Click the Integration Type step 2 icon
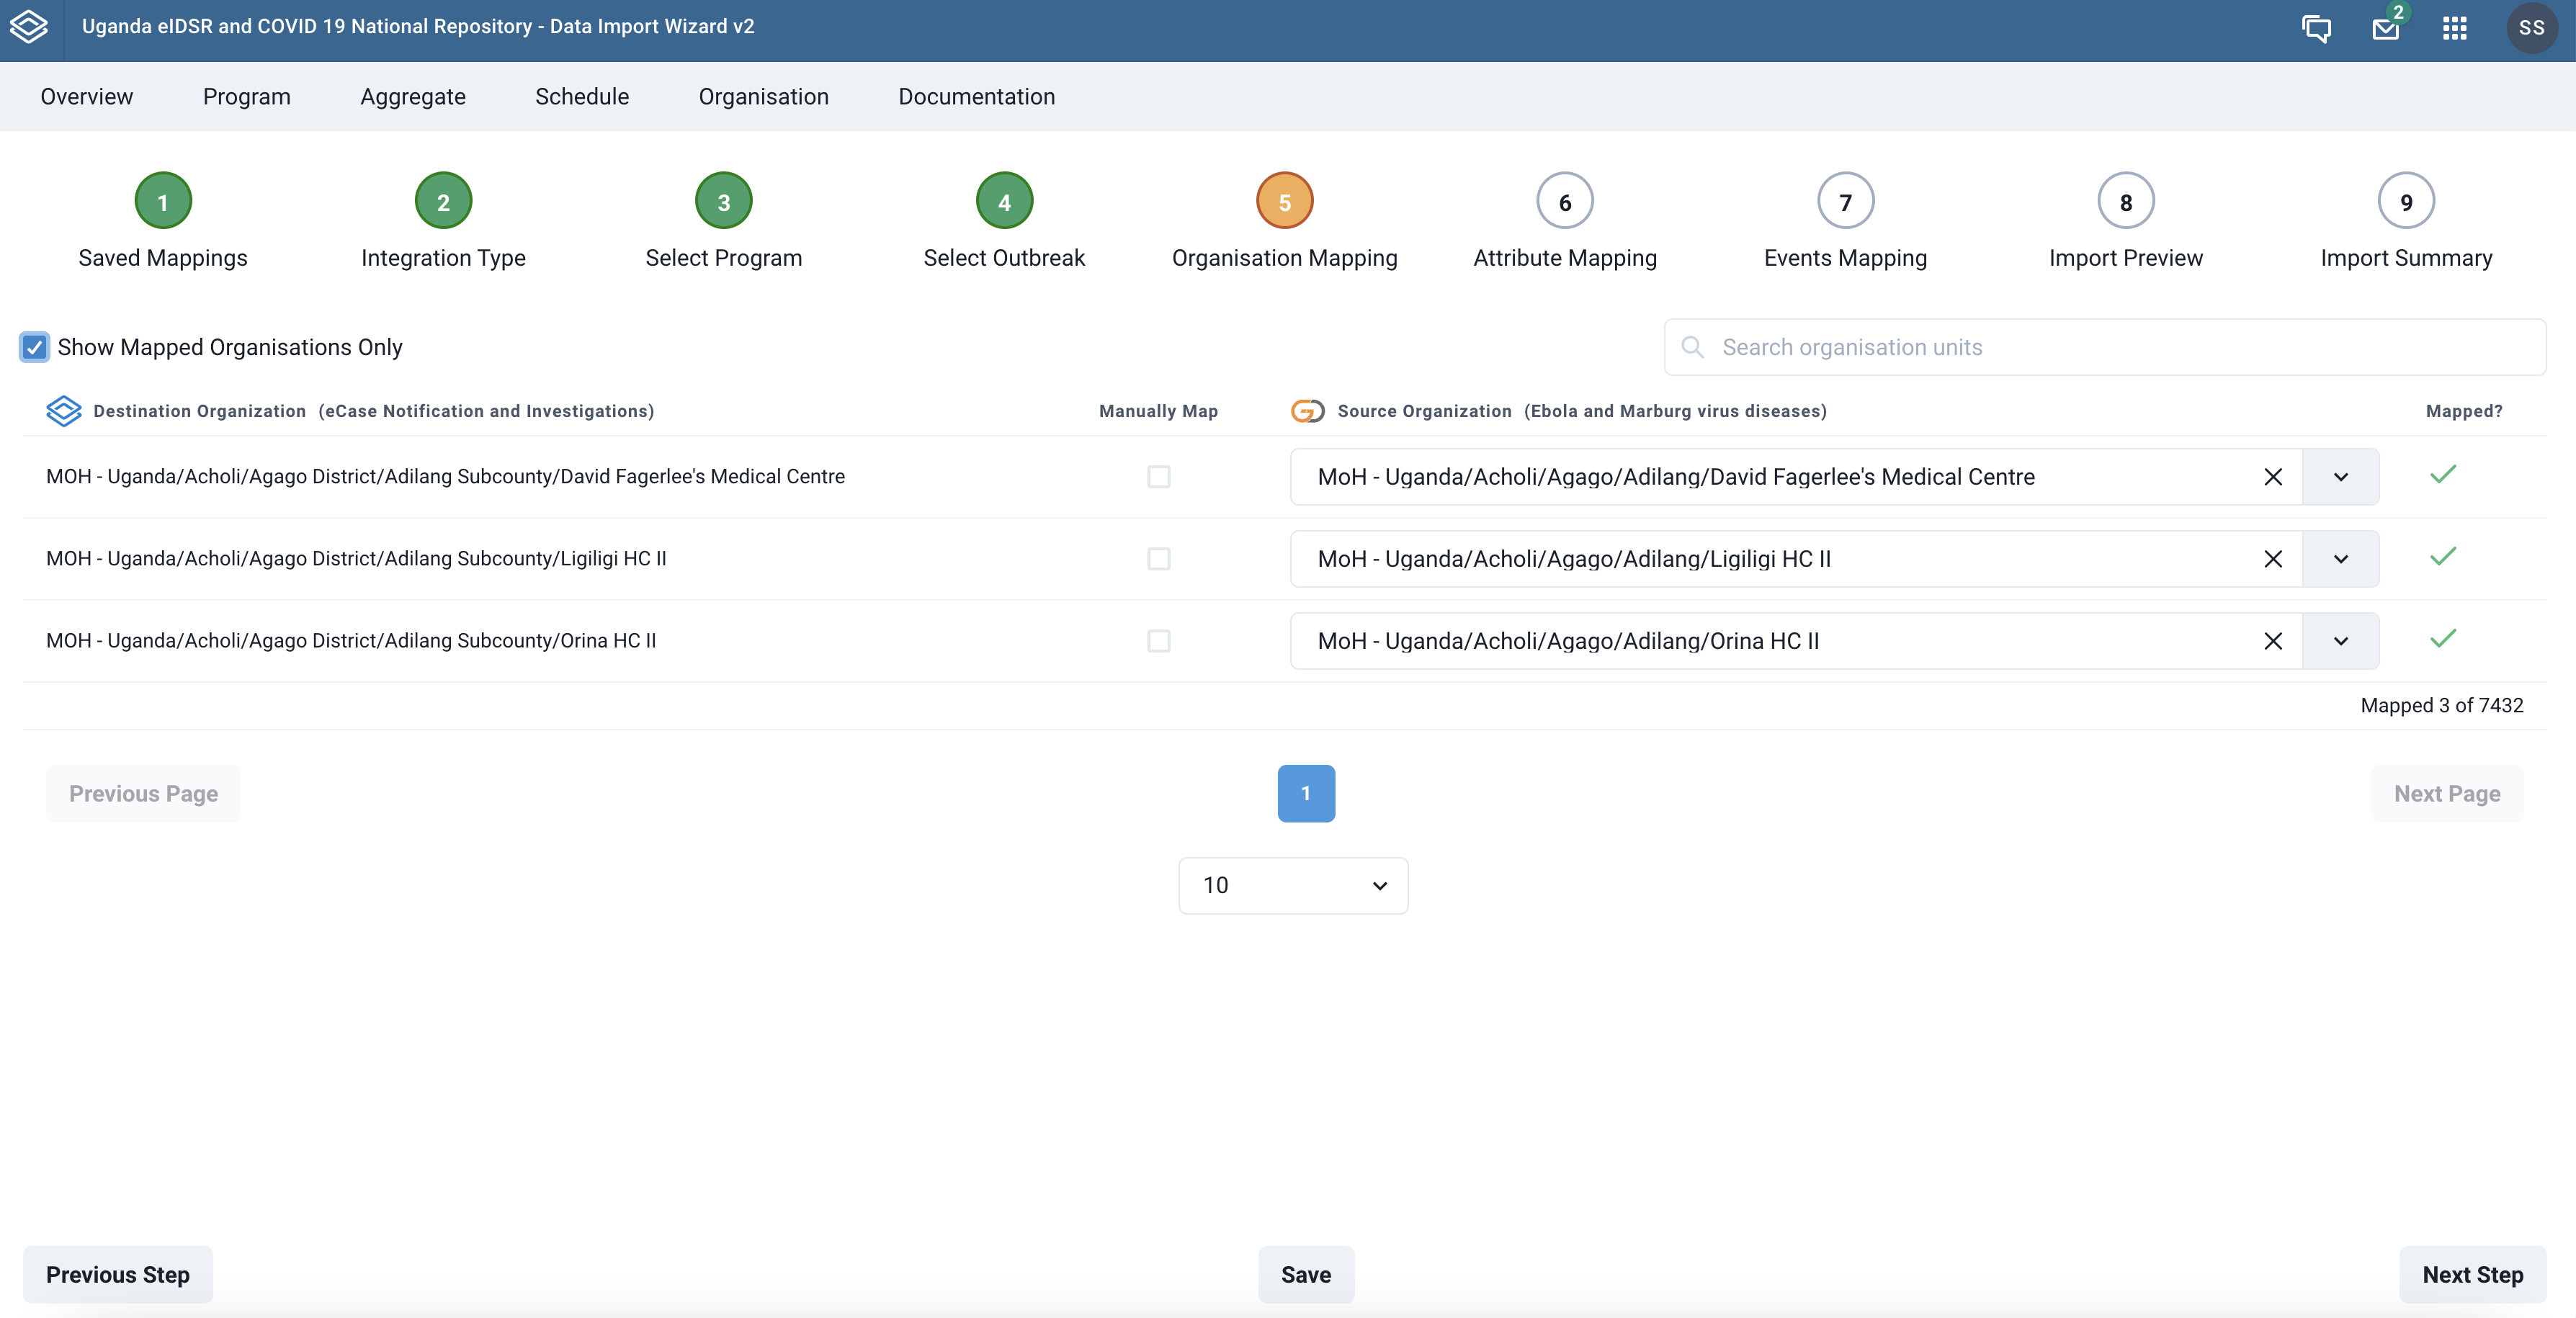 point(444,200)
